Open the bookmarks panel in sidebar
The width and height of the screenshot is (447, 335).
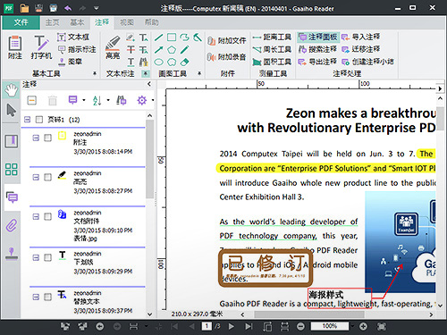(12, 141)
